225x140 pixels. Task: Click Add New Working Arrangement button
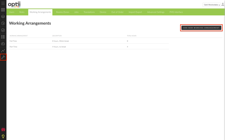pyautogui.click(x=201, y=28)
